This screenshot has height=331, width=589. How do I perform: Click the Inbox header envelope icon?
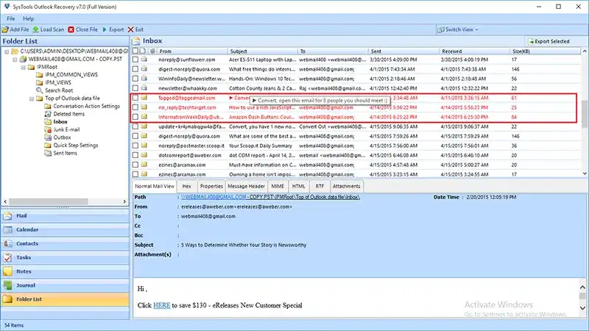(x=136, y=40)
